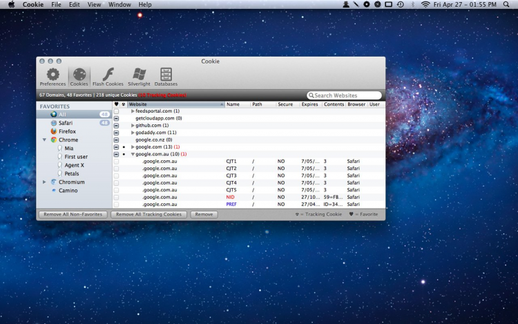Image resolution: width=518 pixels, height=324 pixels.
Task: Expand the Chromium entry in the sidebar
Action: (x=45, y=182)
